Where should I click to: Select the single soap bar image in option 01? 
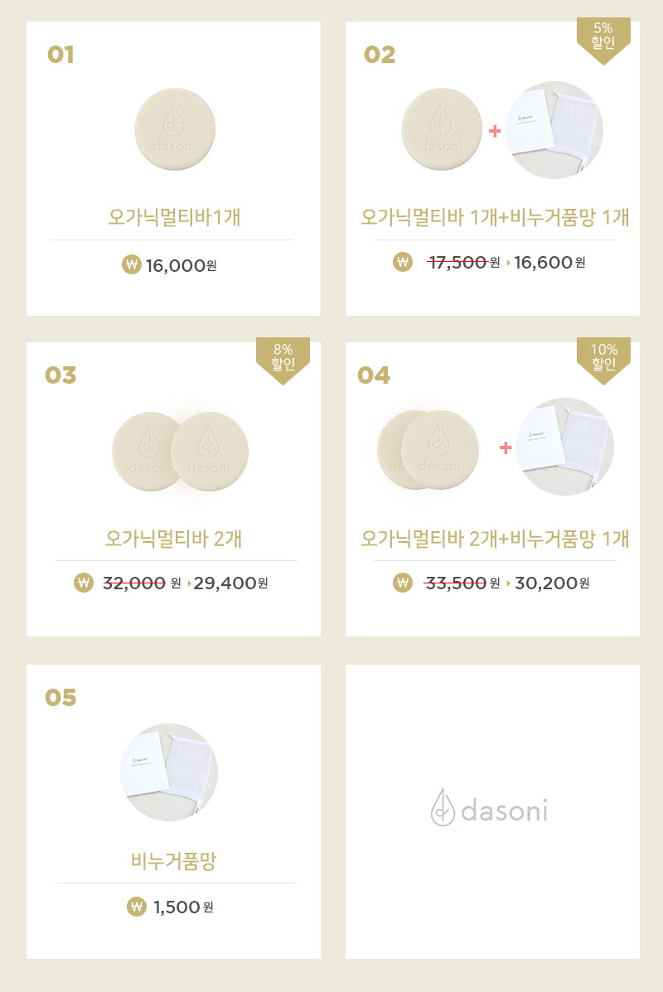[x=175, y=129]
